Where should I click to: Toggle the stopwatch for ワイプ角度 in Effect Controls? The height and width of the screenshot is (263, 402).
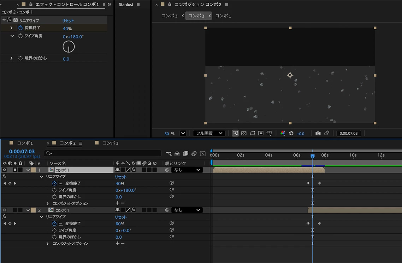coord(20,36)
